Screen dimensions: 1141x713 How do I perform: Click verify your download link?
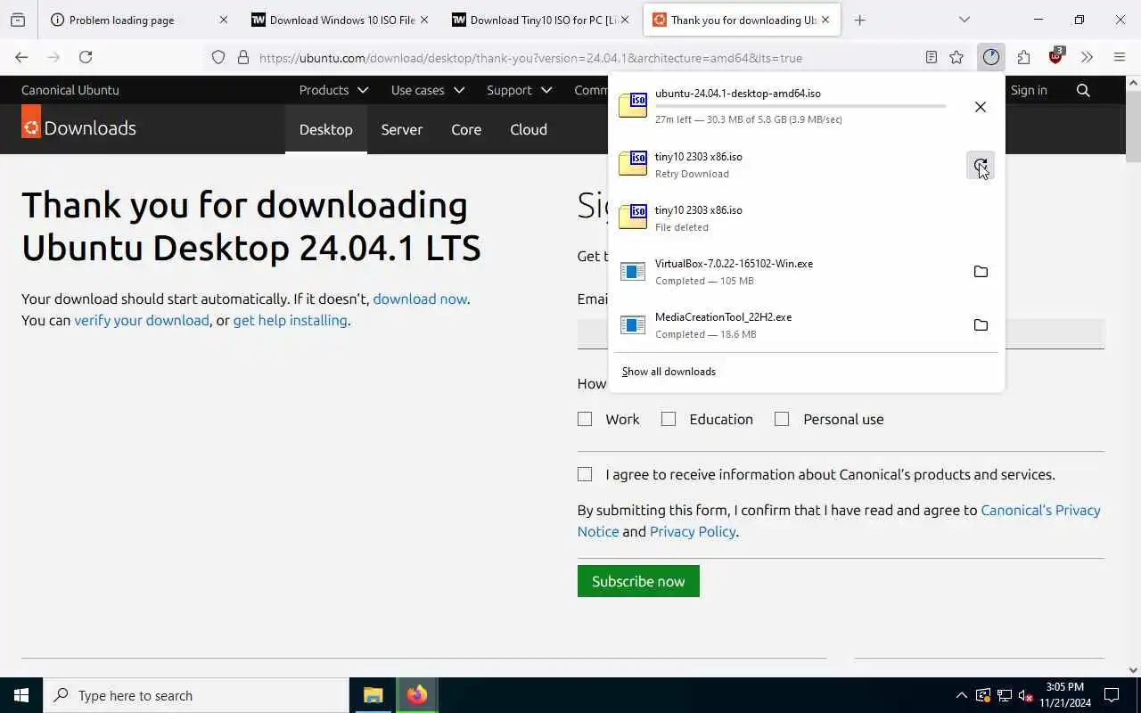pos(142,320)
